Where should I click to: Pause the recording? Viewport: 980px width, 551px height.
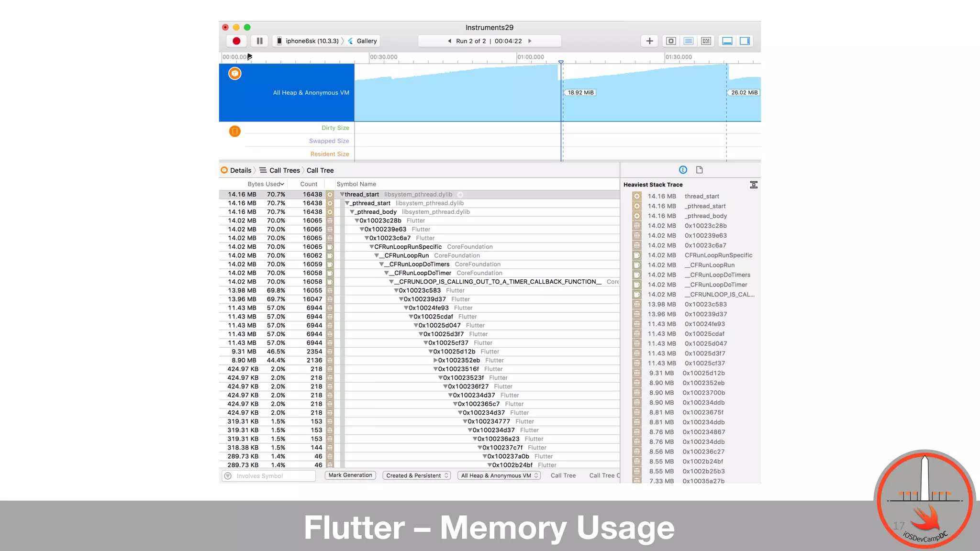pyautogui.click(x=260, y=41)
